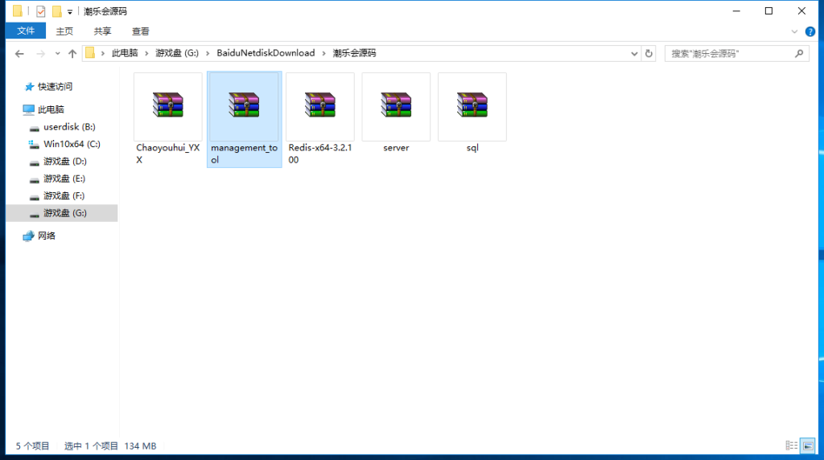The height and width of the screenshot is (460, 824).
Task: Maximize the File Explorer window
Action: pyautogui.click(x=768, y=11)
